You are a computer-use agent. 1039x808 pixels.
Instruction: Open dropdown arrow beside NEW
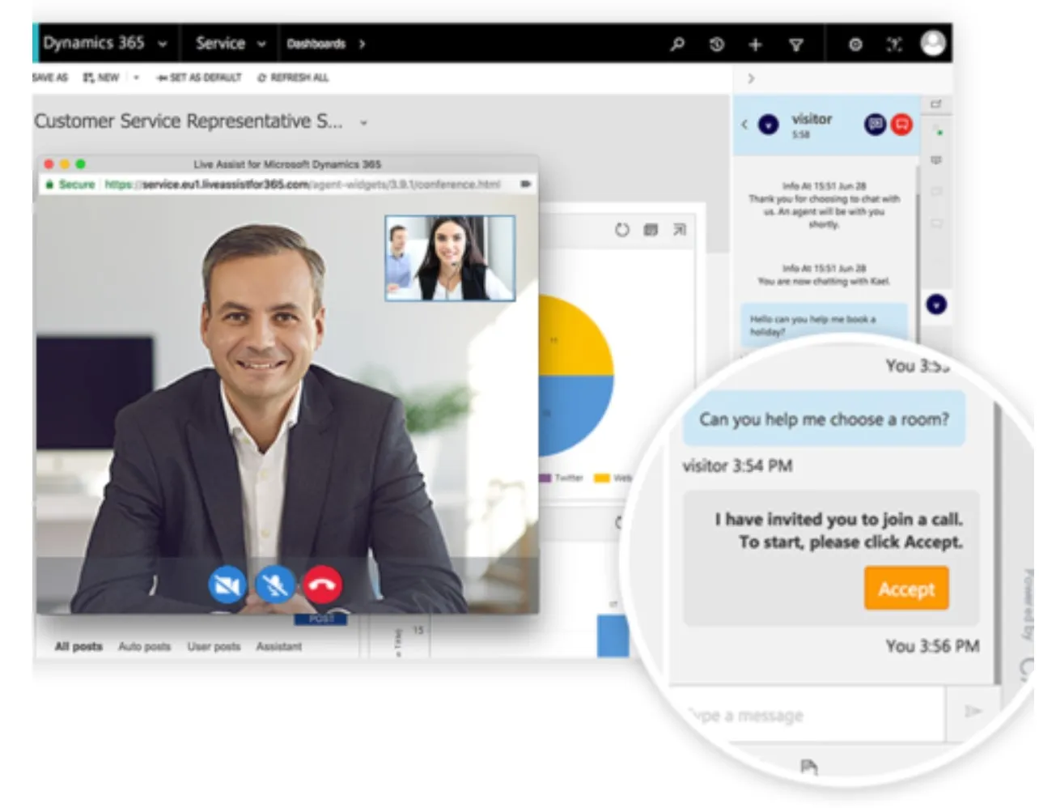(x=136, y=78)
